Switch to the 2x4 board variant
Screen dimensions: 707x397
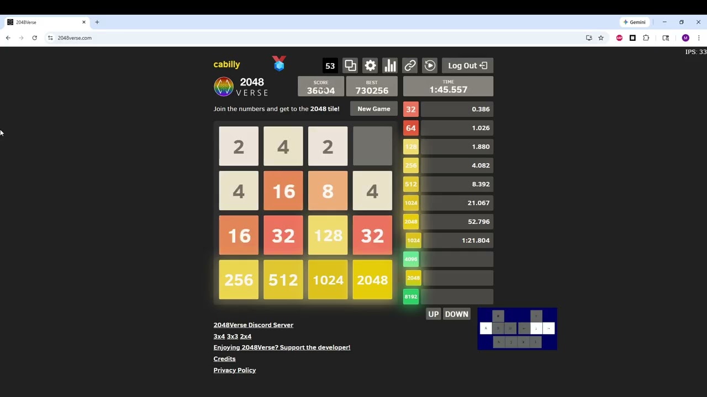point(246,336)
